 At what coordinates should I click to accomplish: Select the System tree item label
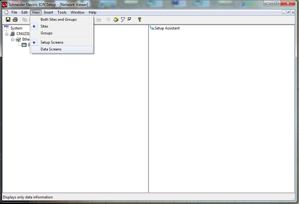16,28
